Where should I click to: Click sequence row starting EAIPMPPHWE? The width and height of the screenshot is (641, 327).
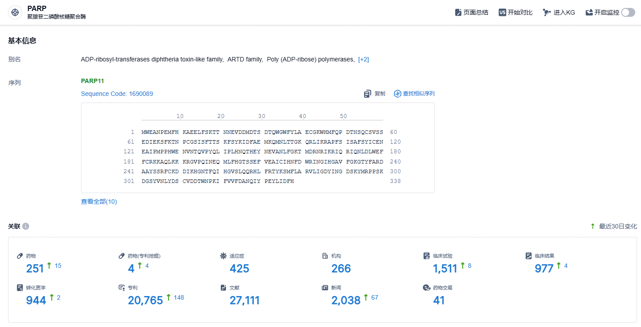coord(262,152)
